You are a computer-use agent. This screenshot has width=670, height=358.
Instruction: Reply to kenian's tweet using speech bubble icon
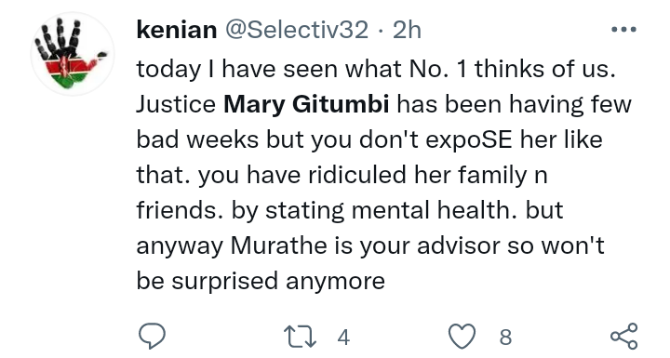pos(152,337)
